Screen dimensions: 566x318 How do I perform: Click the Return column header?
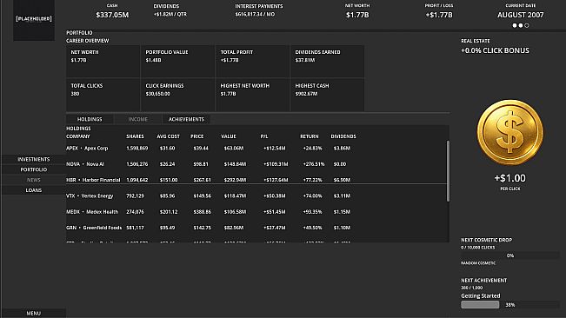tap(310, 136)
